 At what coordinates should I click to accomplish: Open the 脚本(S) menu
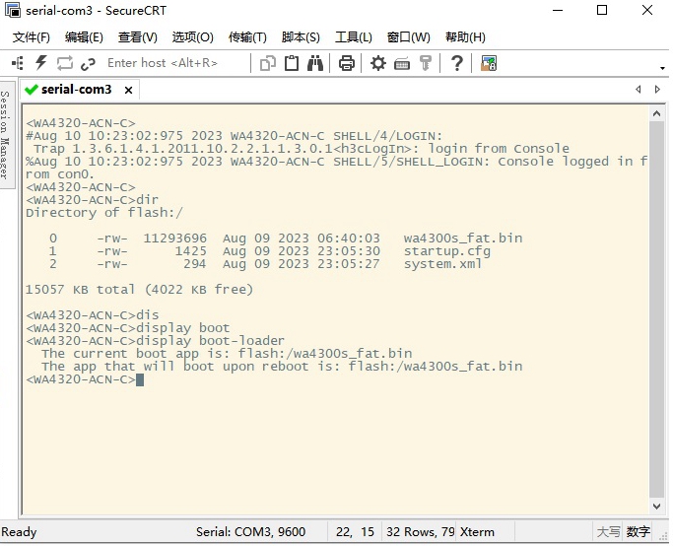point(301,37)
